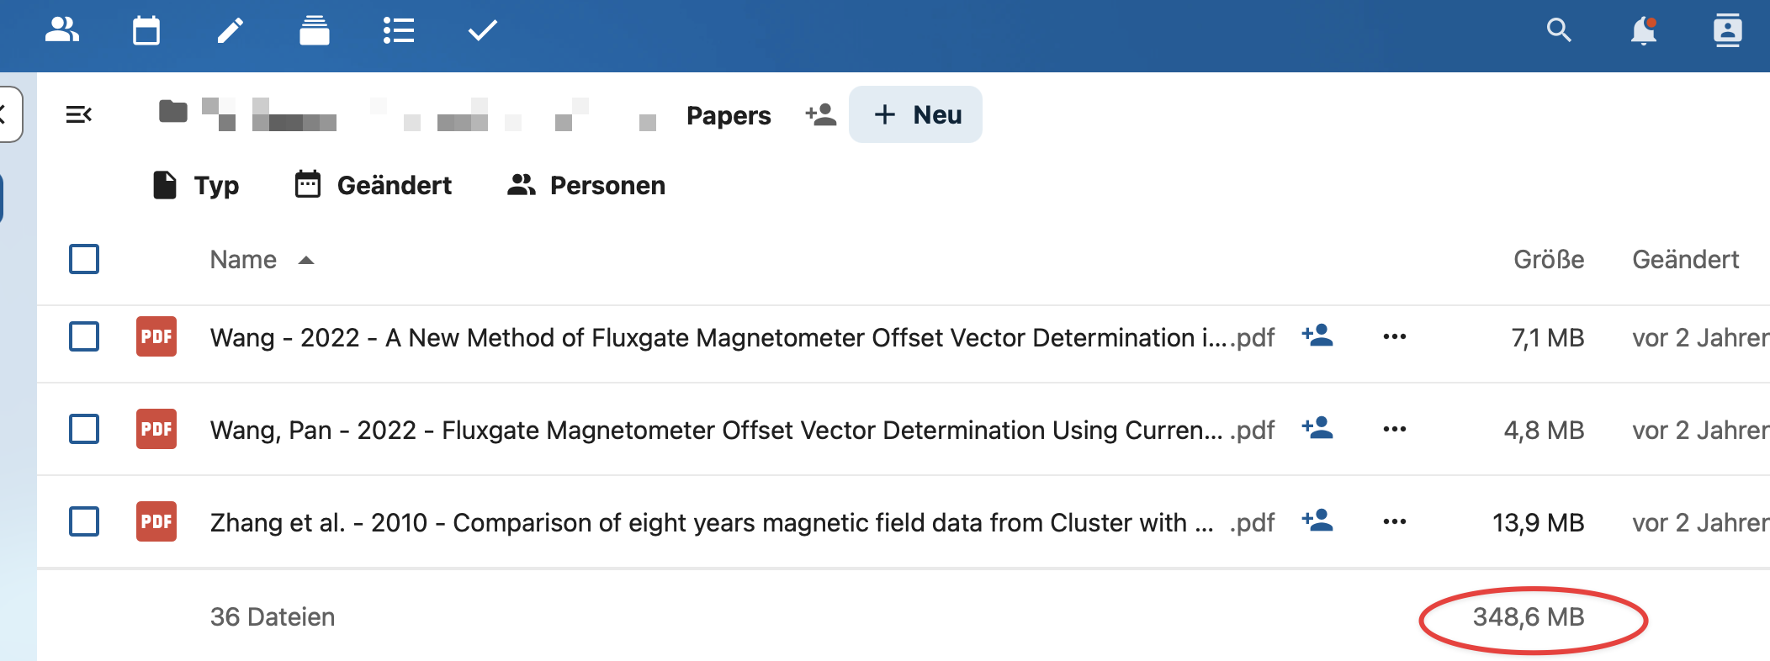This screenshot has width=1770, height=661.
Task: Open the Contacts app icon
Action: click(62, 31)
